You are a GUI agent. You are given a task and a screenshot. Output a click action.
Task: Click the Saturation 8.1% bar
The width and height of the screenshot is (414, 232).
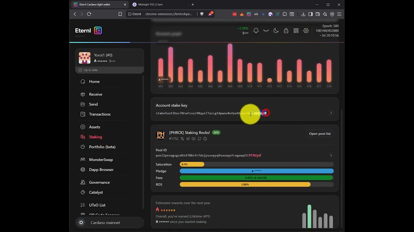pos(192,164)
